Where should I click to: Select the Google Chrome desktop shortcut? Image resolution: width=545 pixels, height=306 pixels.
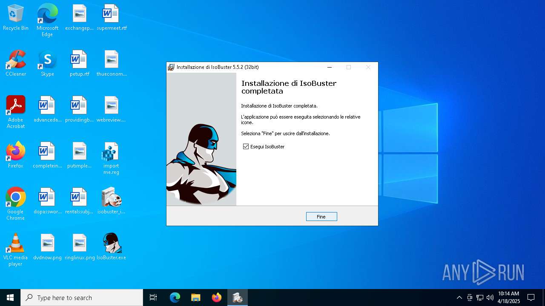(16, 204)
